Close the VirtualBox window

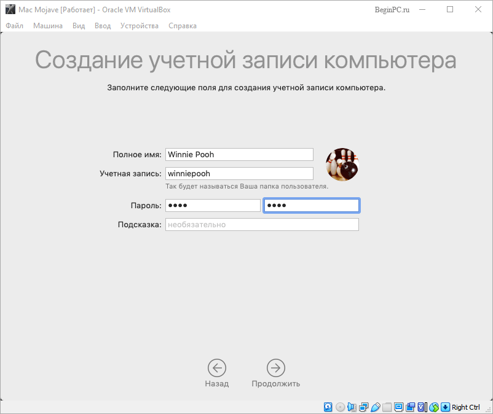pos(478,9)
